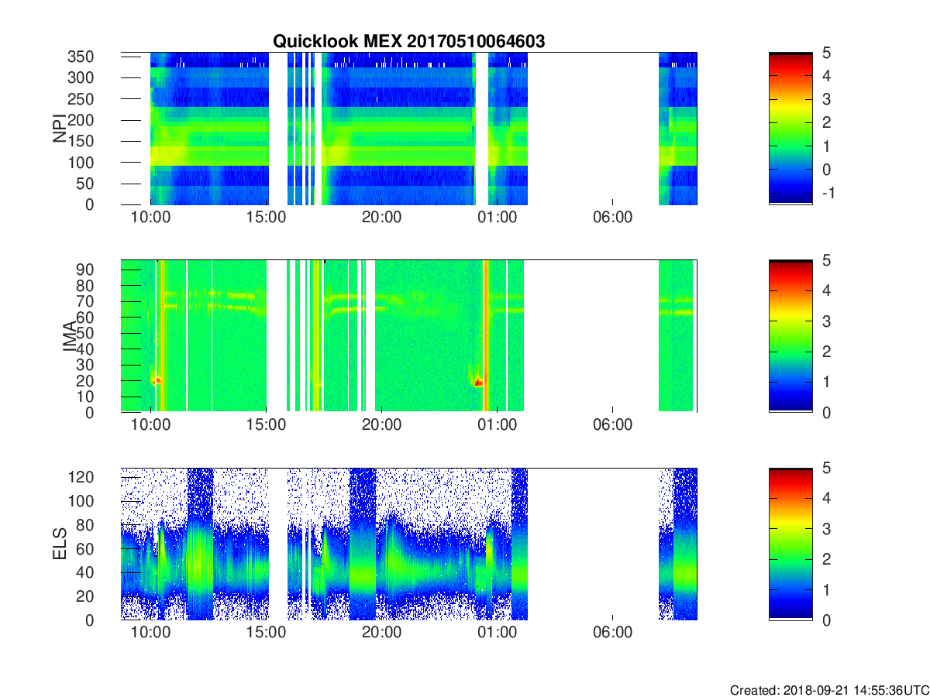Click the IMA spectrogram panel
This screenshot has width=930, height=697.
[x=409, y=336]
